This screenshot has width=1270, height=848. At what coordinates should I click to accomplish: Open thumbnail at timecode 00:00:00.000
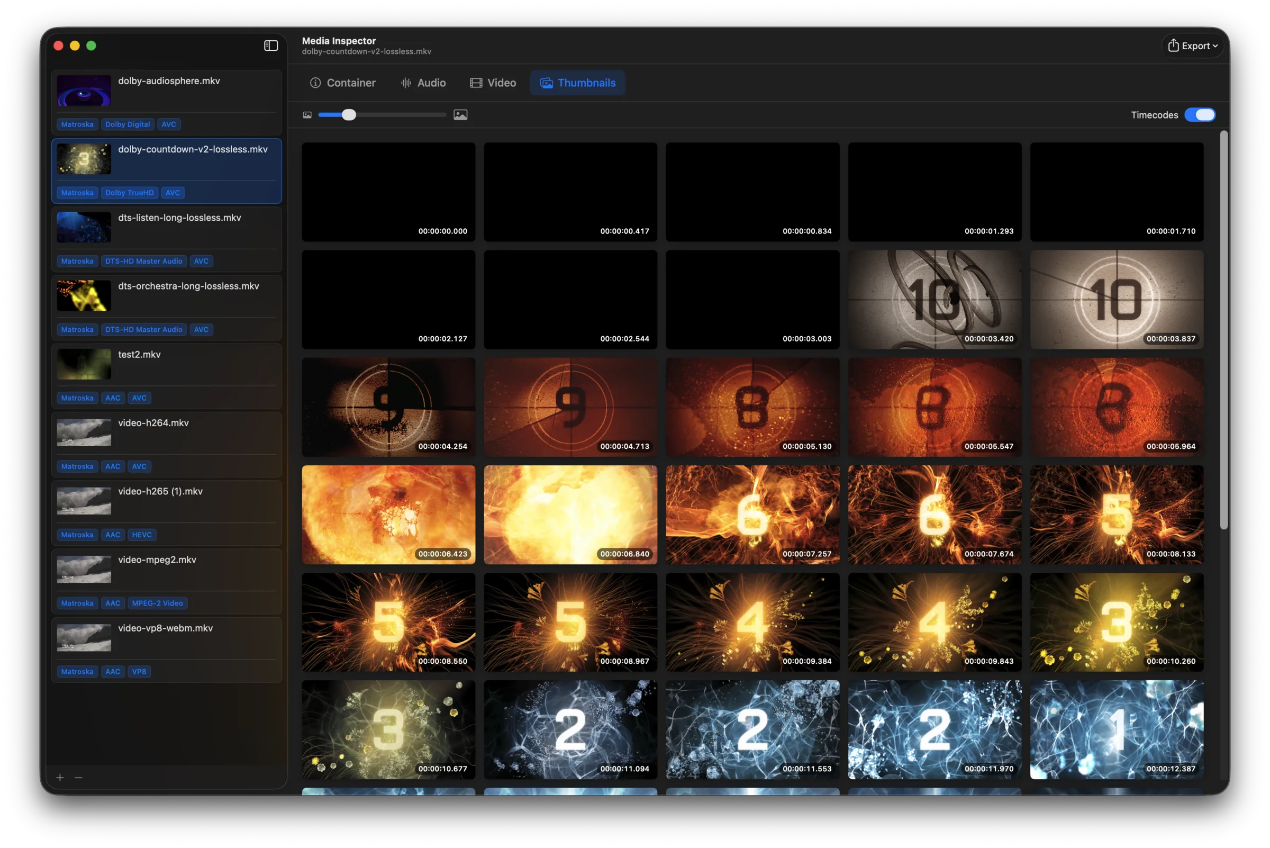coord(388,192)
